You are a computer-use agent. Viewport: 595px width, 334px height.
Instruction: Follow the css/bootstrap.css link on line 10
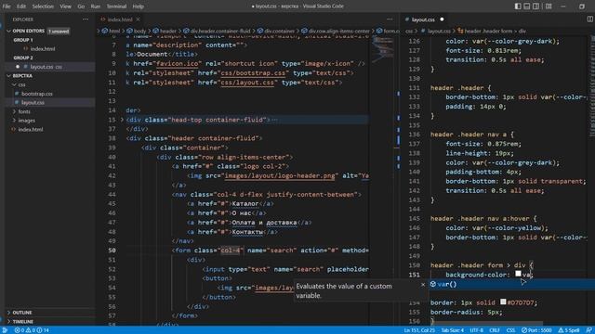click(253, 72)
